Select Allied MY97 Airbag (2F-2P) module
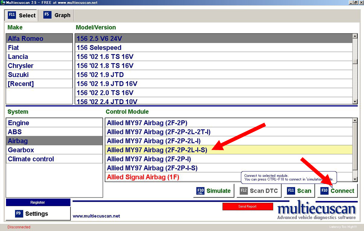Viewport: 364px width, 231px height. coord(228,123)
